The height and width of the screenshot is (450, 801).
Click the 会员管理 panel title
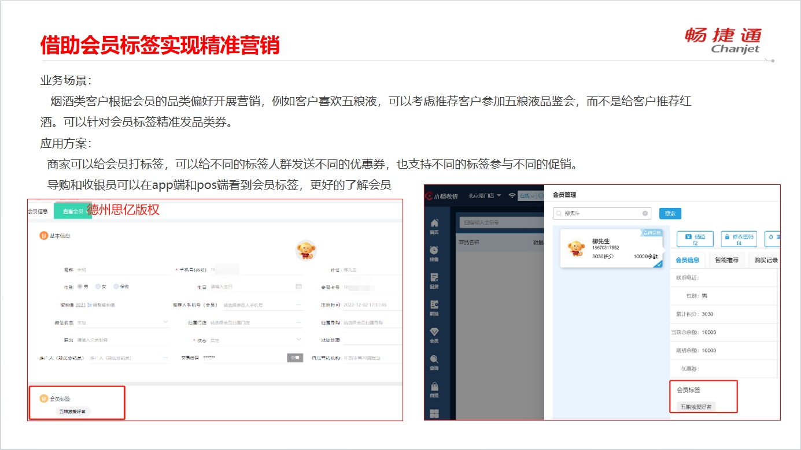[564, 195]
